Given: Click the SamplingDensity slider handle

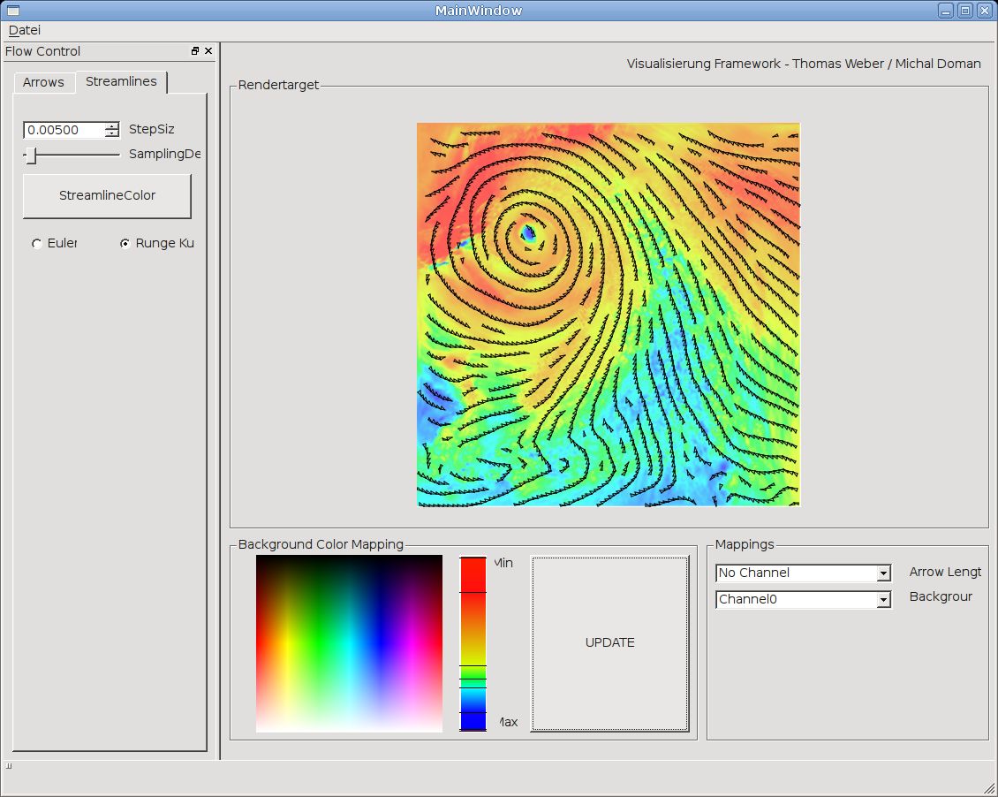Looking at the screenshot, I should point(31,156).
